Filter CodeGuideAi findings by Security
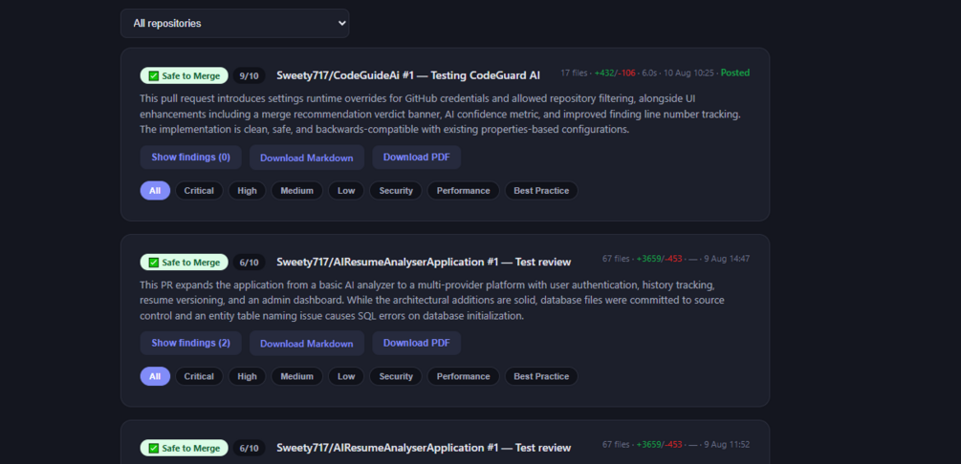 [396, 190]
